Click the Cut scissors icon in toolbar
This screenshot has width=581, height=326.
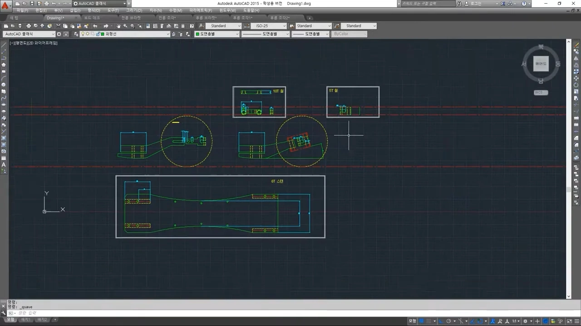(58, 26)
